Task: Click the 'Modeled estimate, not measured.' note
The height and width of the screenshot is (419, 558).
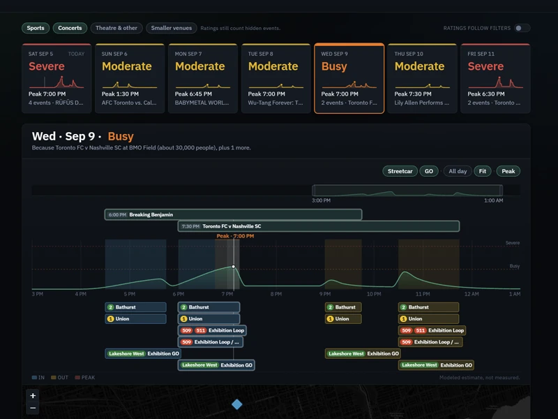Action: point(479,377)
